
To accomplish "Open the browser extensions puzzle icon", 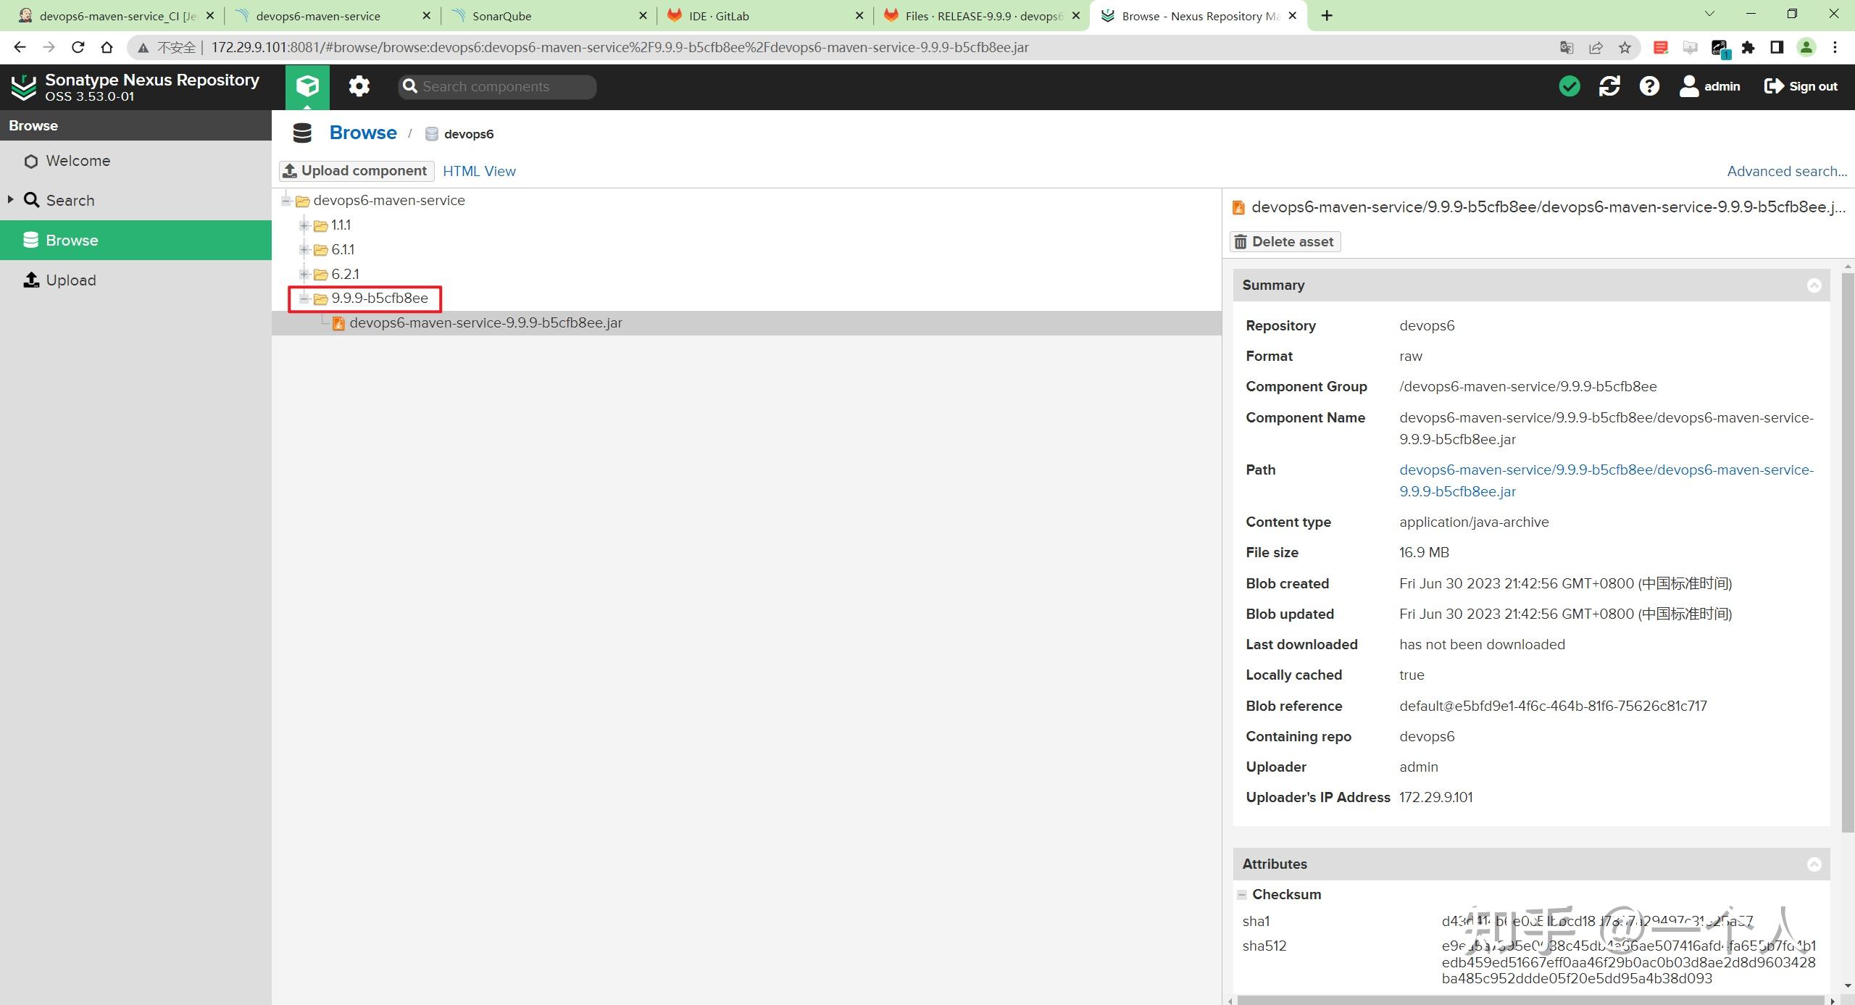I will pyautogui.click(x=1748, y=48).
